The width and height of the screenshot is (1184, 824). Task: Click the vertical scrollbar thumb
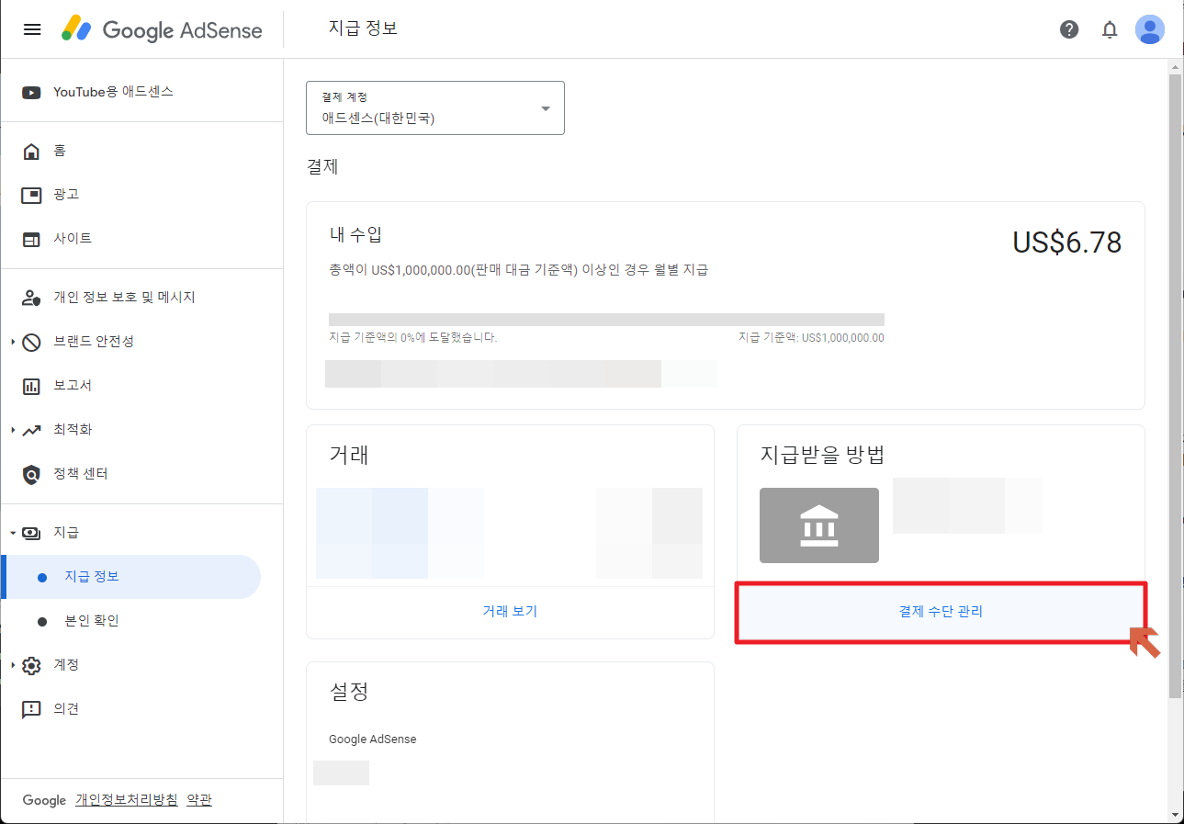click(x=1175, y=386)
